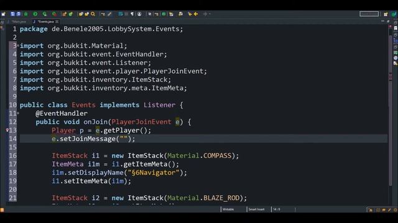Click the Coverage launch icon
Image resolution: width=398 pixels, height=223 pixels.
click(45, 14)
